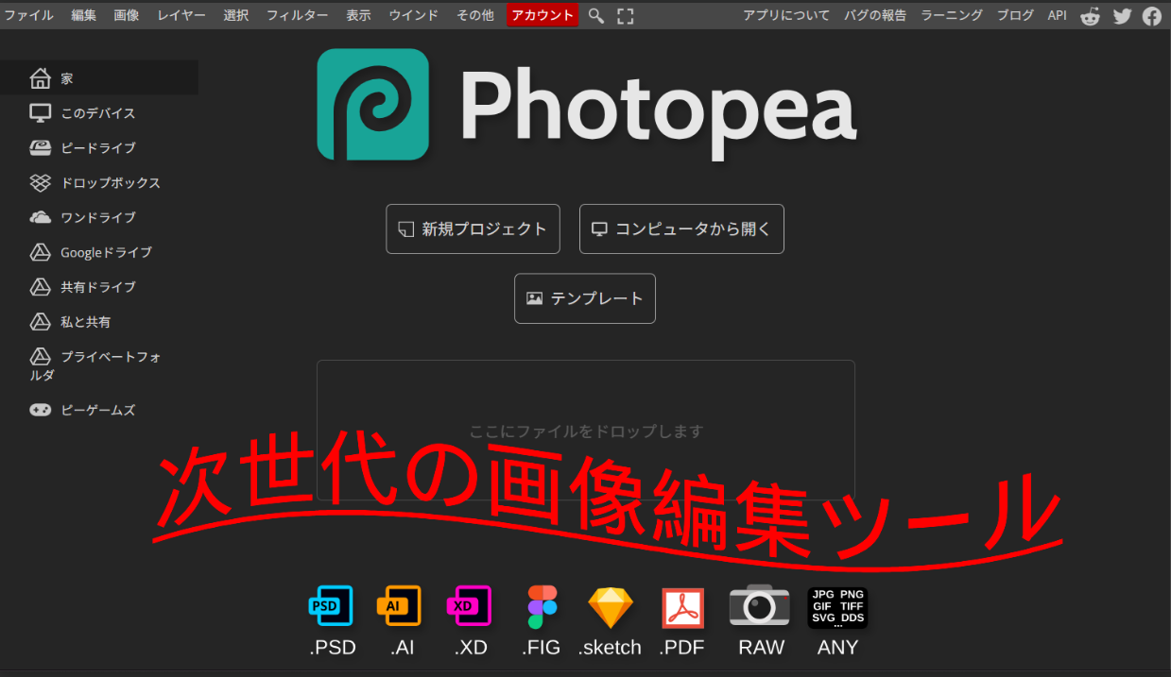The height and width of the screenshot is (677, 1171).
Task: Select the ピーゲームズ sidebar label
Action: pos(98,410)
